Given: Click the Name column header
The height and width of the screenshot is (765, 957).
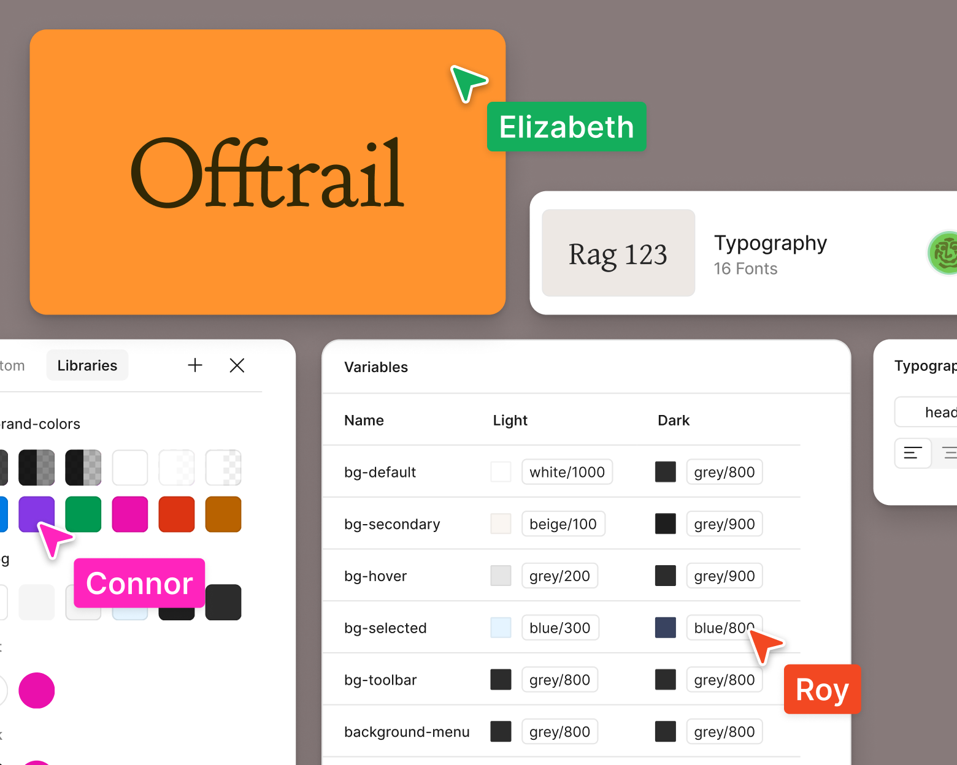Looking at the screenshot, I should [364, 421].
